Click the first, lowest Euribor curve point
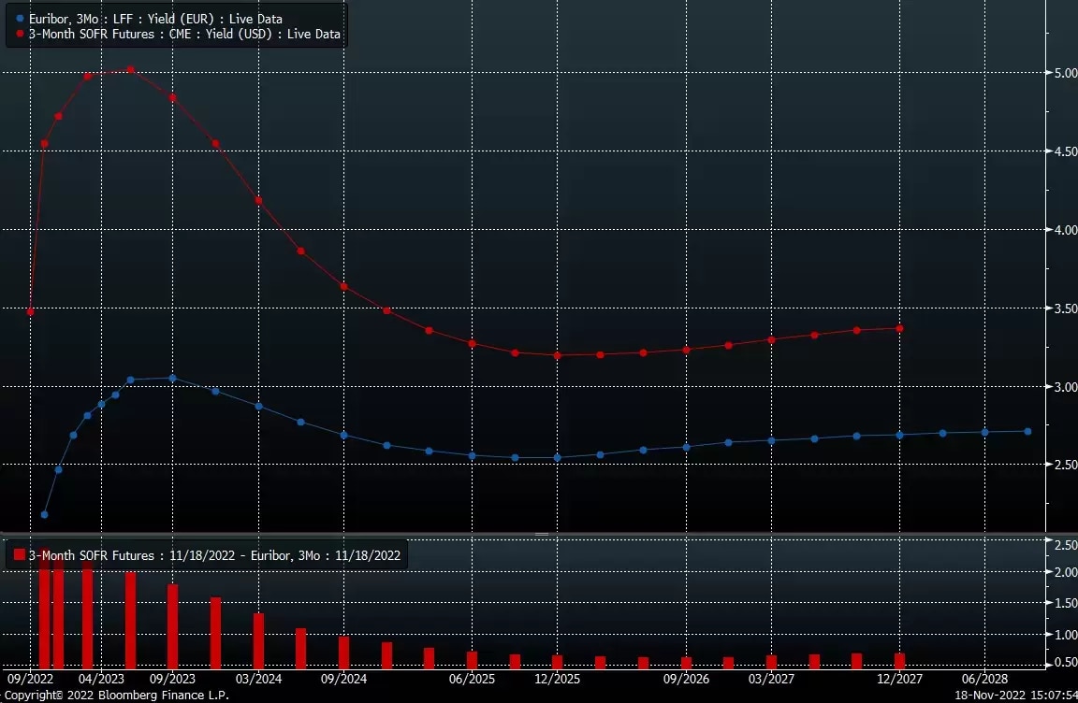This screenshot has width=1078, height=703. click(45, 514)
